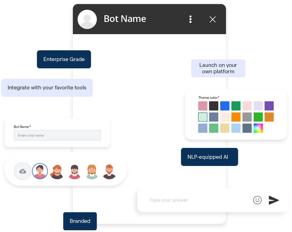
Task: Pick the bright orange theme swatch
Action: (236, 117)
